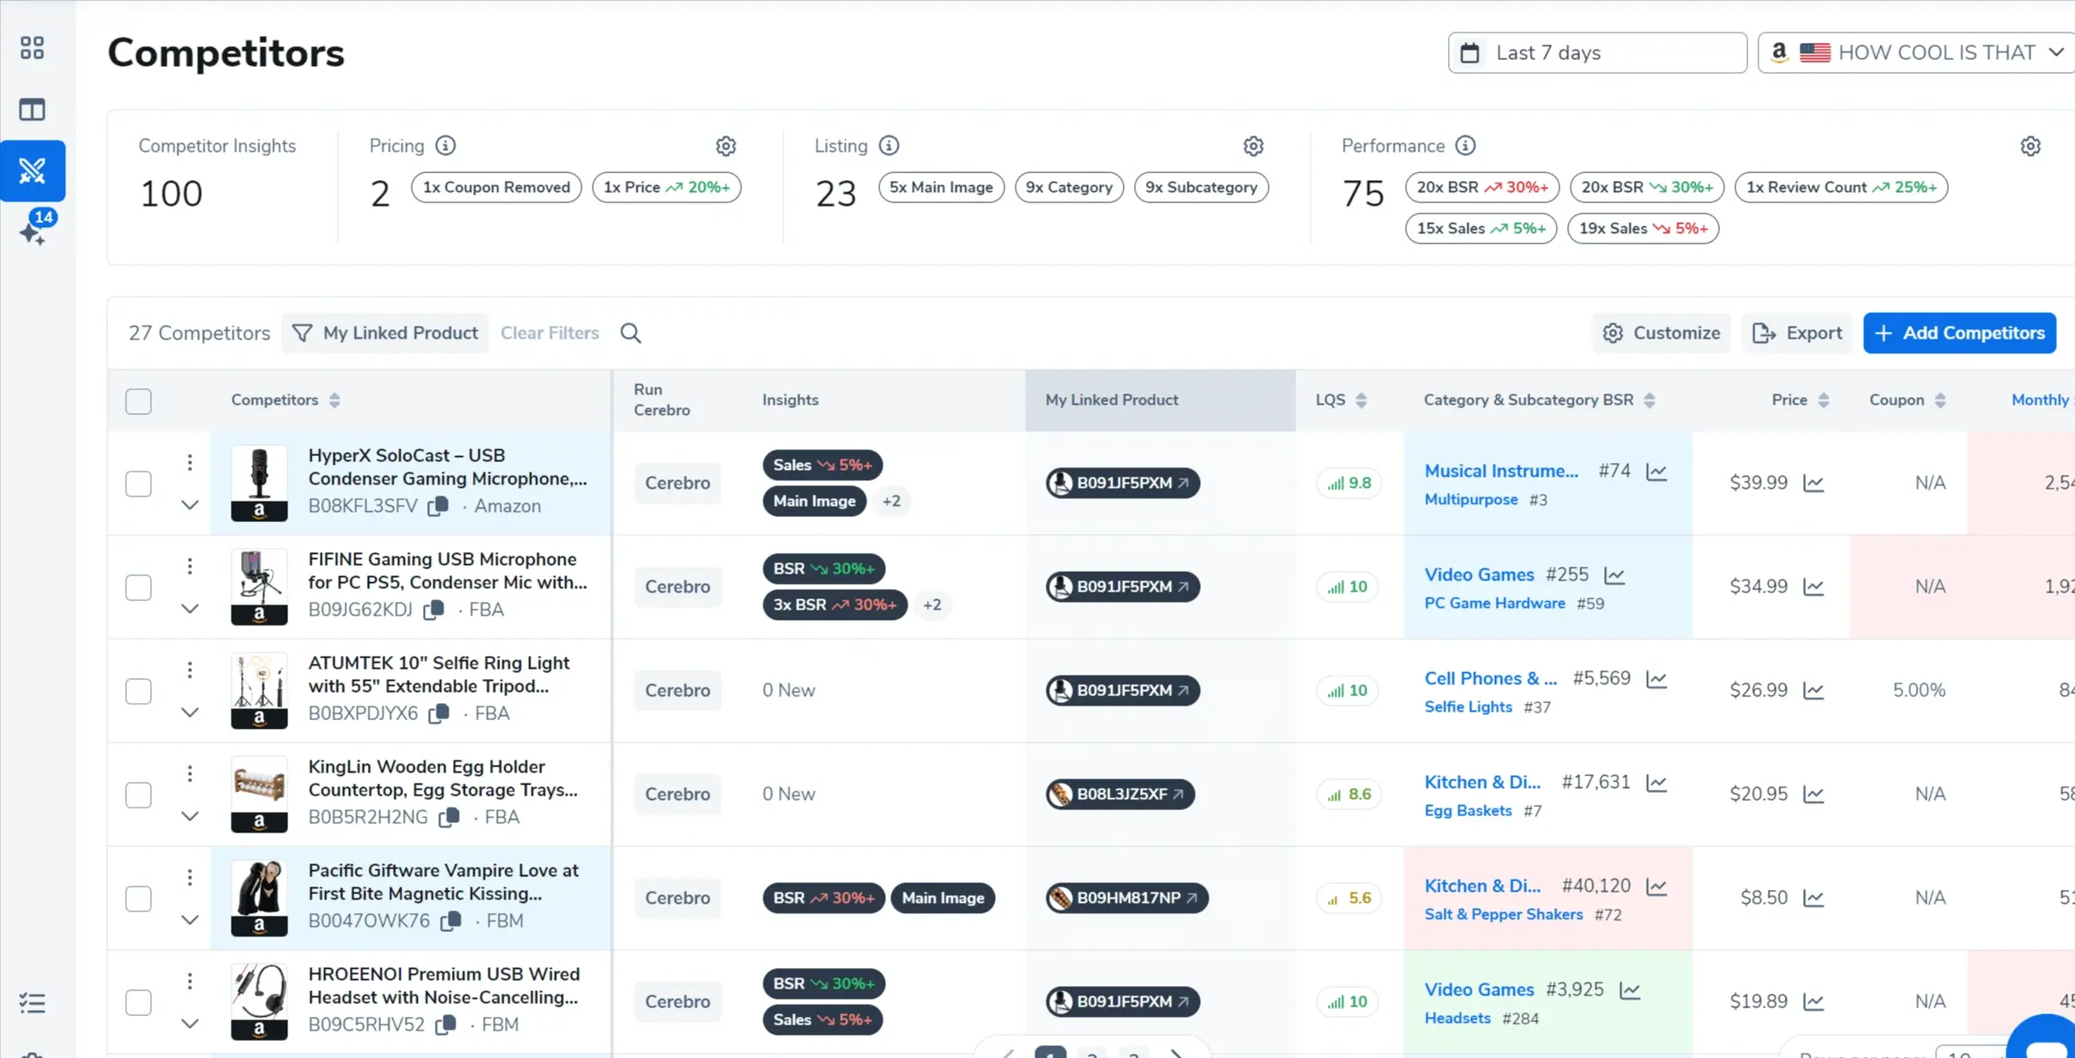Sort the table by LQS column
The height and width of the screenshot is (1058, 2075).
pos(1362,400)
